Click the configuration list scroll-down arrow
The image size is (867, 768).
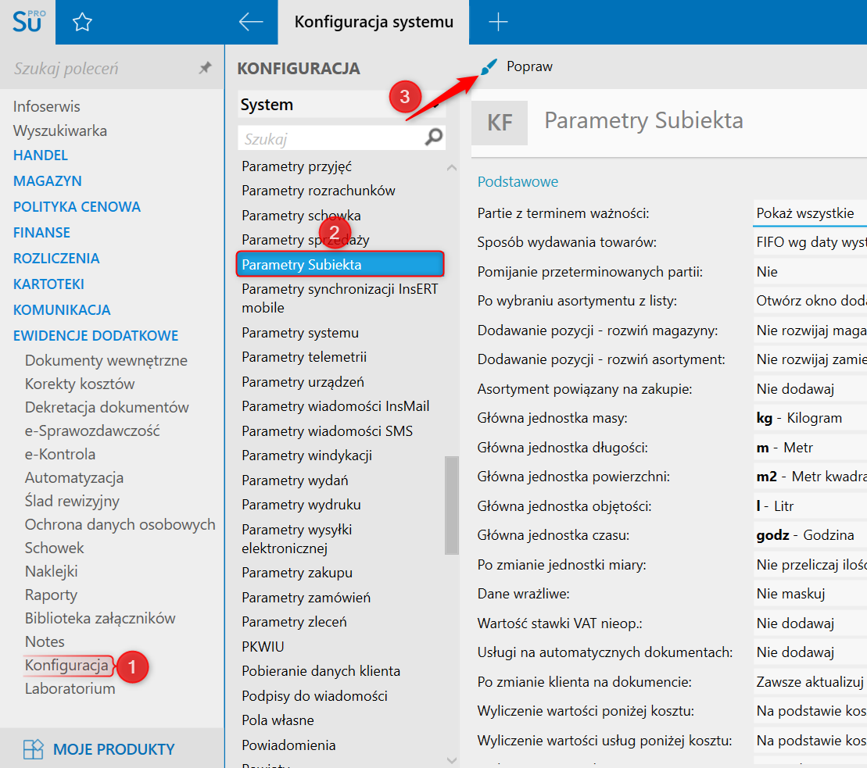(452, 761)
